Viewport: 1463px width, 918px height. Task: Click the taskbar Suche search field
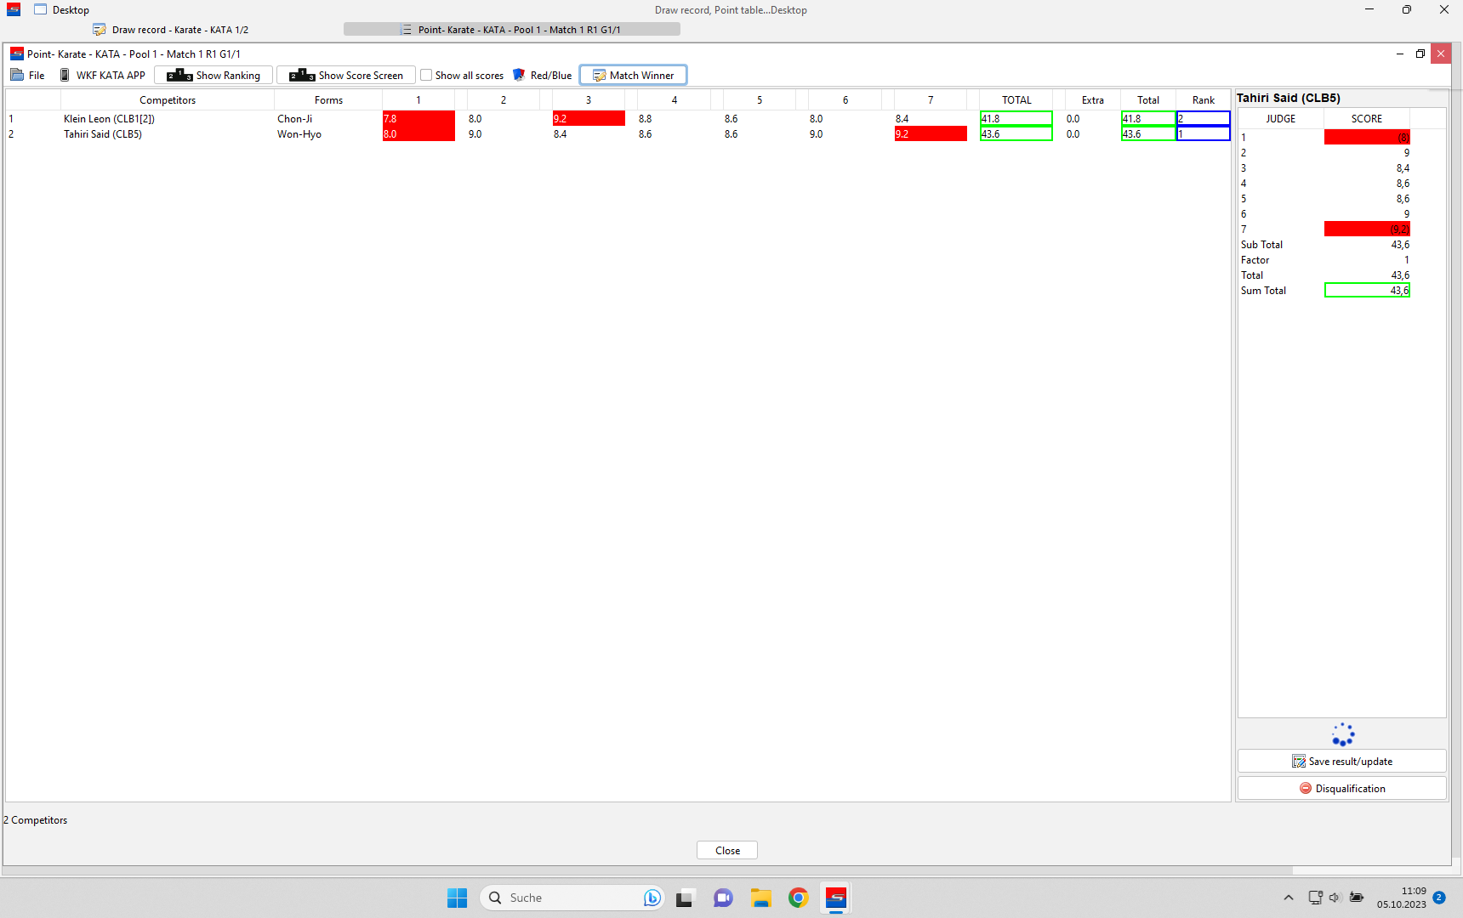[571, 898]
